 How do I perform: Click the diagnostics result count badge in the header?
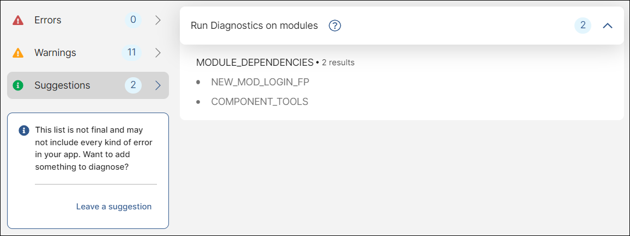[x=583, y=26]
